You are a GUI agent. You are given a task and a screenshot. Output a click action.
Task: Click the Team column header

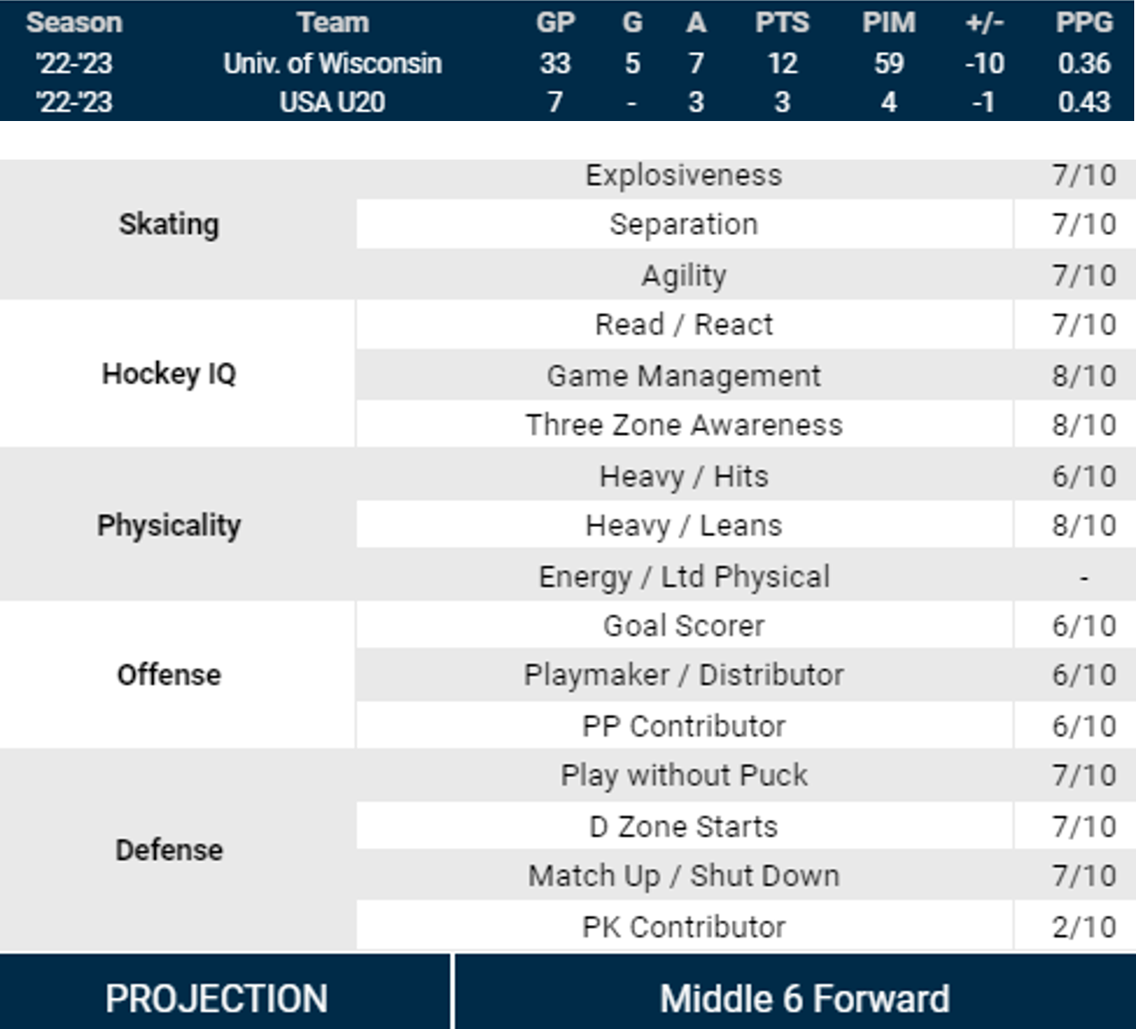[332, 22]
